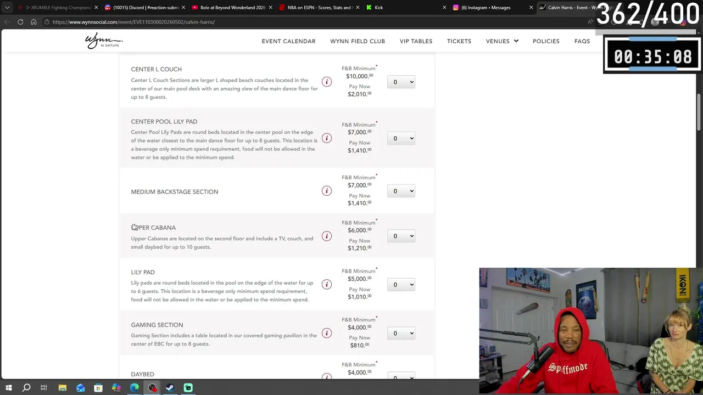Open FAQs page
Image resolution: width=703 pixels, height=395 pixels.
click(582, 41)
